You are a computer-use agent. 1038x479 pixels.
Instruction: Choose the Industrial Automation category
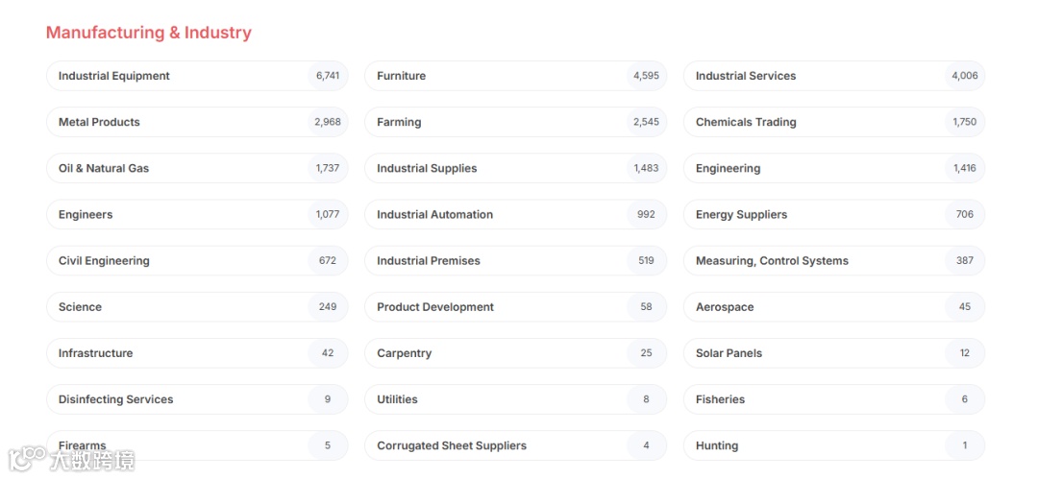coord(434,214)
